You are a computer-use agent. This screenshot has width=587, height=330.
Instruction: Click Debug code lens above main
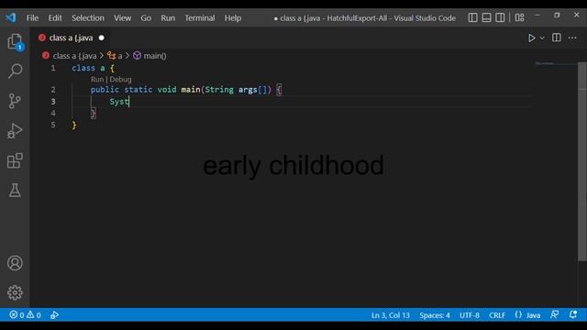click(120, 80)
